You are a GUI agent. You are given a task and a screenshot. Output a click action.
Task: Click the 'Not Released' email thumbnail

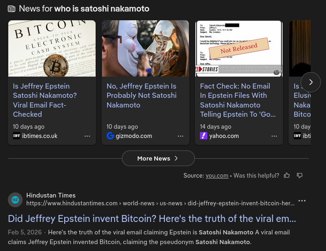click(239, 48)
